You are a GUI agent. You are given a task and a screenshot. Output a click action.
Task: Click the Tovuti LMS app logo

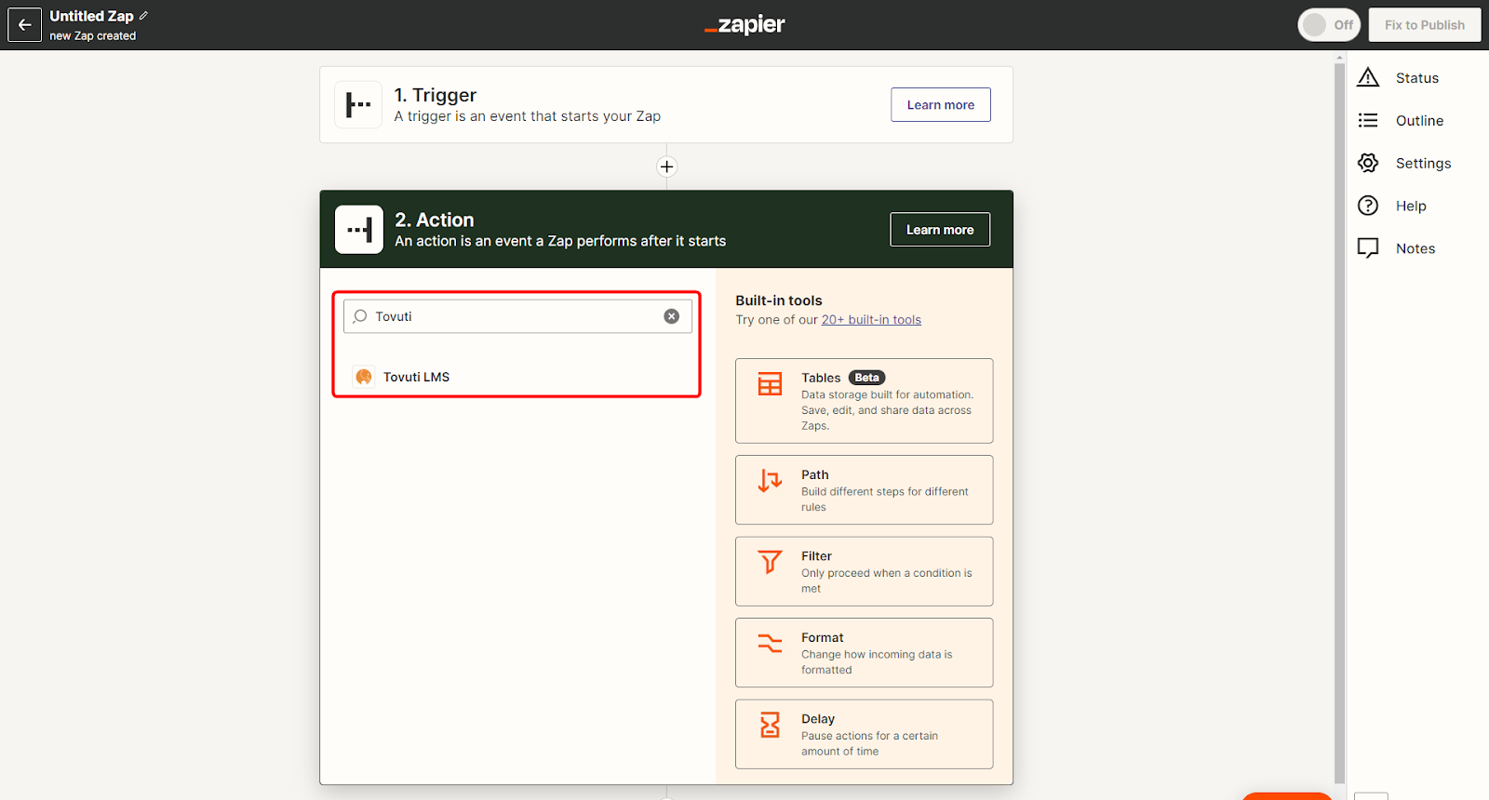pyautogui.click(x=364, y=377)
